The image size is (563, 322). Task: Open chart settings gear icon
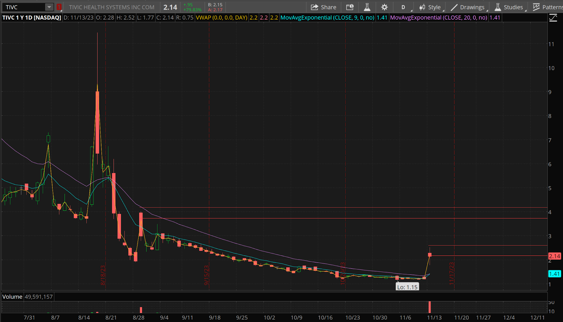384,7
